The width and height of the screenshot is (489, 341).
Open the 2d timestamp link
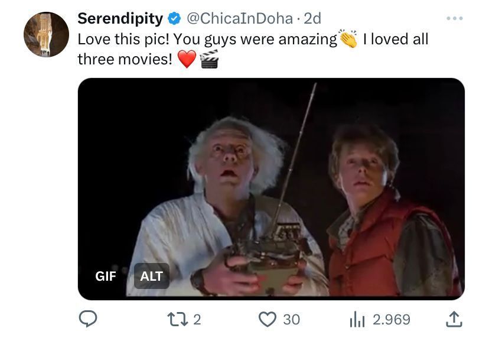pos(312,18)
